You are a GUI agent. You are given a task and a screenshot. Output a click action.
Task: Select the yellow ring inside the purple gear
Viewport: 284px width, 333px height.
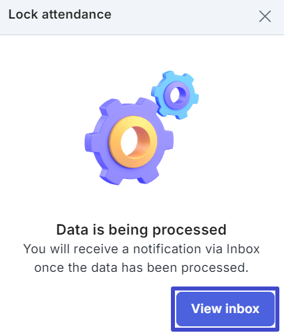(133, 142)
